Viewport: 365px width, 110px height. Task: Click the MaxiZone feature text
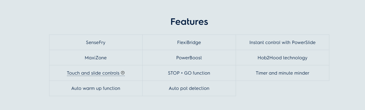95,58
